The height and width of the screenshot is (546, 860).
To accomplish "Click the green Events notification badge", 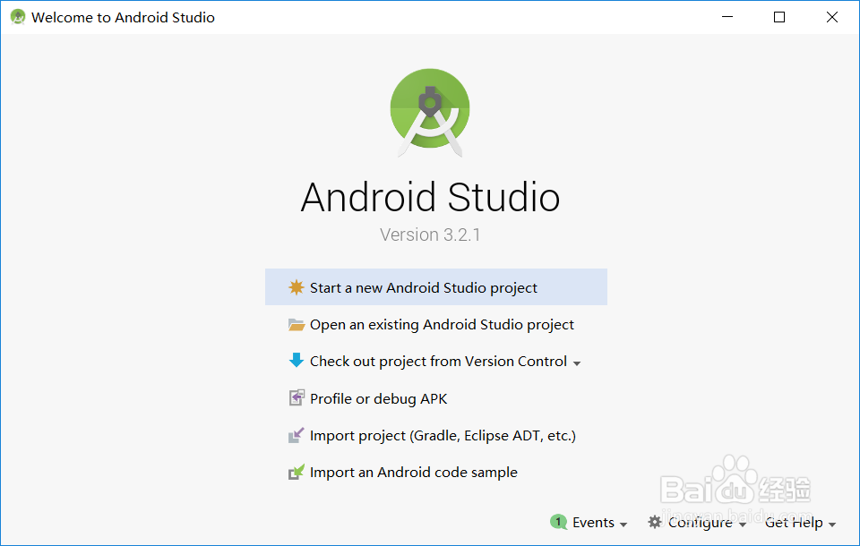I will coord(558,522).
